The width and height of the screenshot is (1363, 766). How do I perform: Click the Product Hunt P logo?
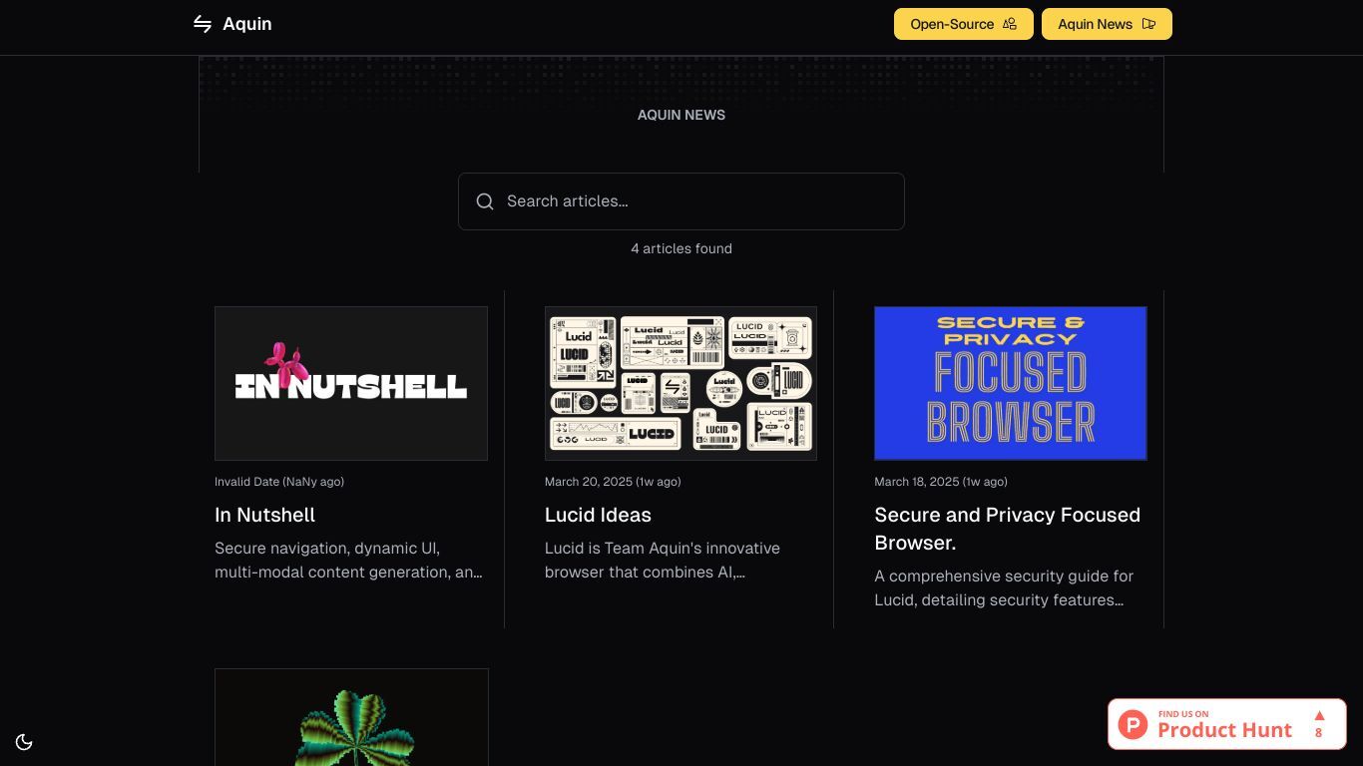[x=1133, y=724]
